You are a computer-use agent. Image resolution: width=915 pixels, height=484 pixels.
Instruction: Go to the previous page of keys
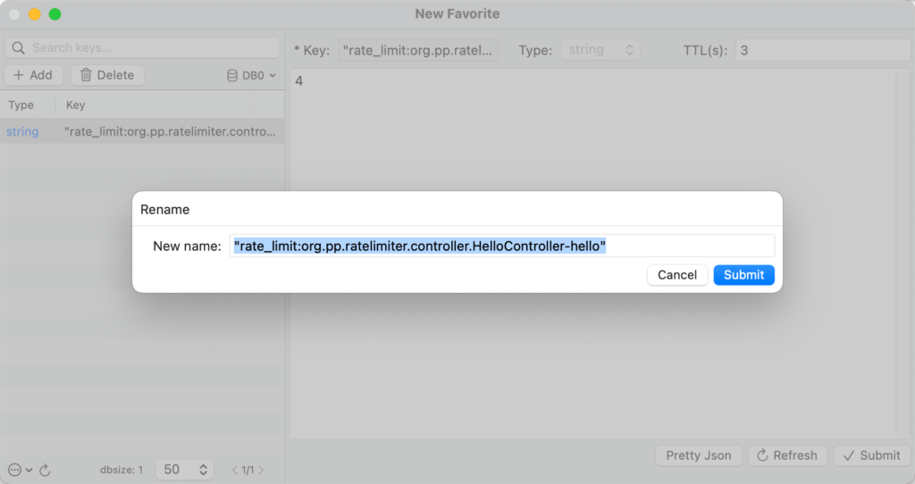click(x=235, y=470)
